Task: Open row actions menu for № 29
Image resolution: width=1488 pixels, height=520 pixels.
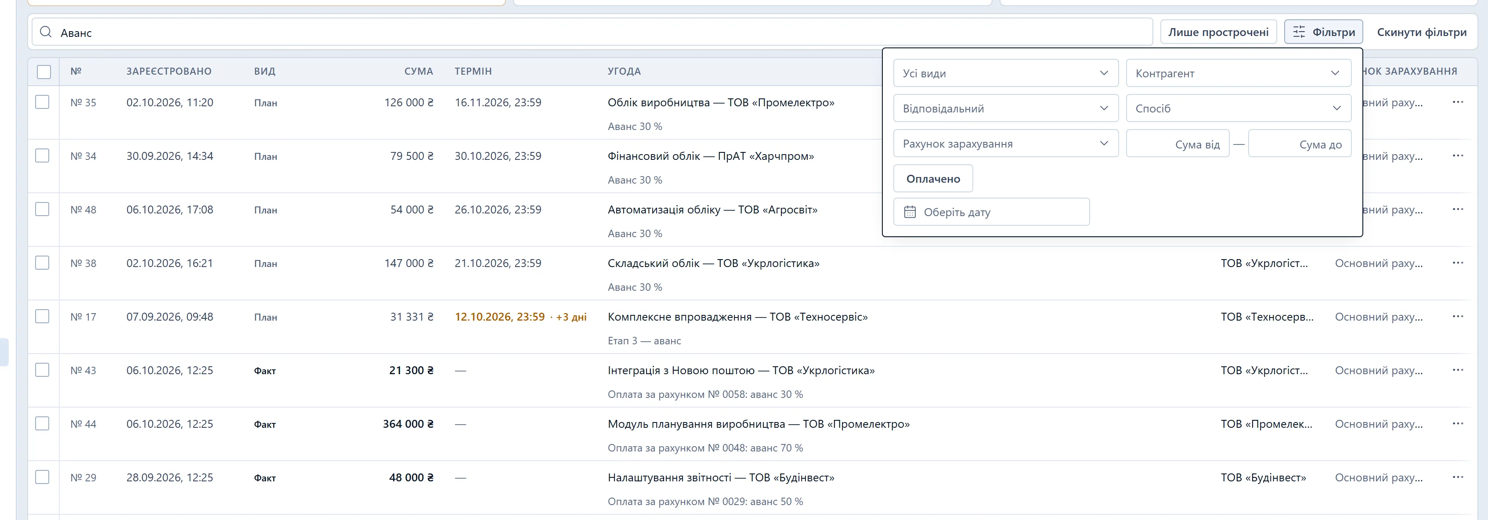Action: 1458,477
